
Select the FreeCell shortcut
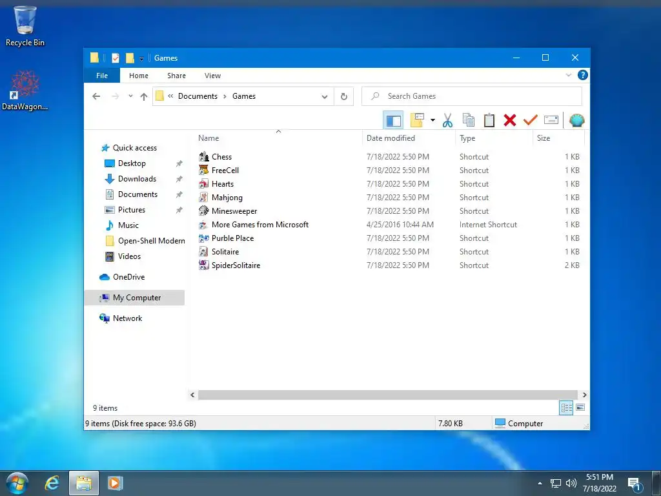click(225, 170)
